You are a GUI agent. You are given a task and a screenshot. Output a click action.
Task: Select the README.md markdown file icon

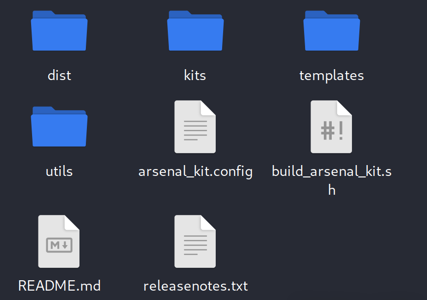pos(59,241)
